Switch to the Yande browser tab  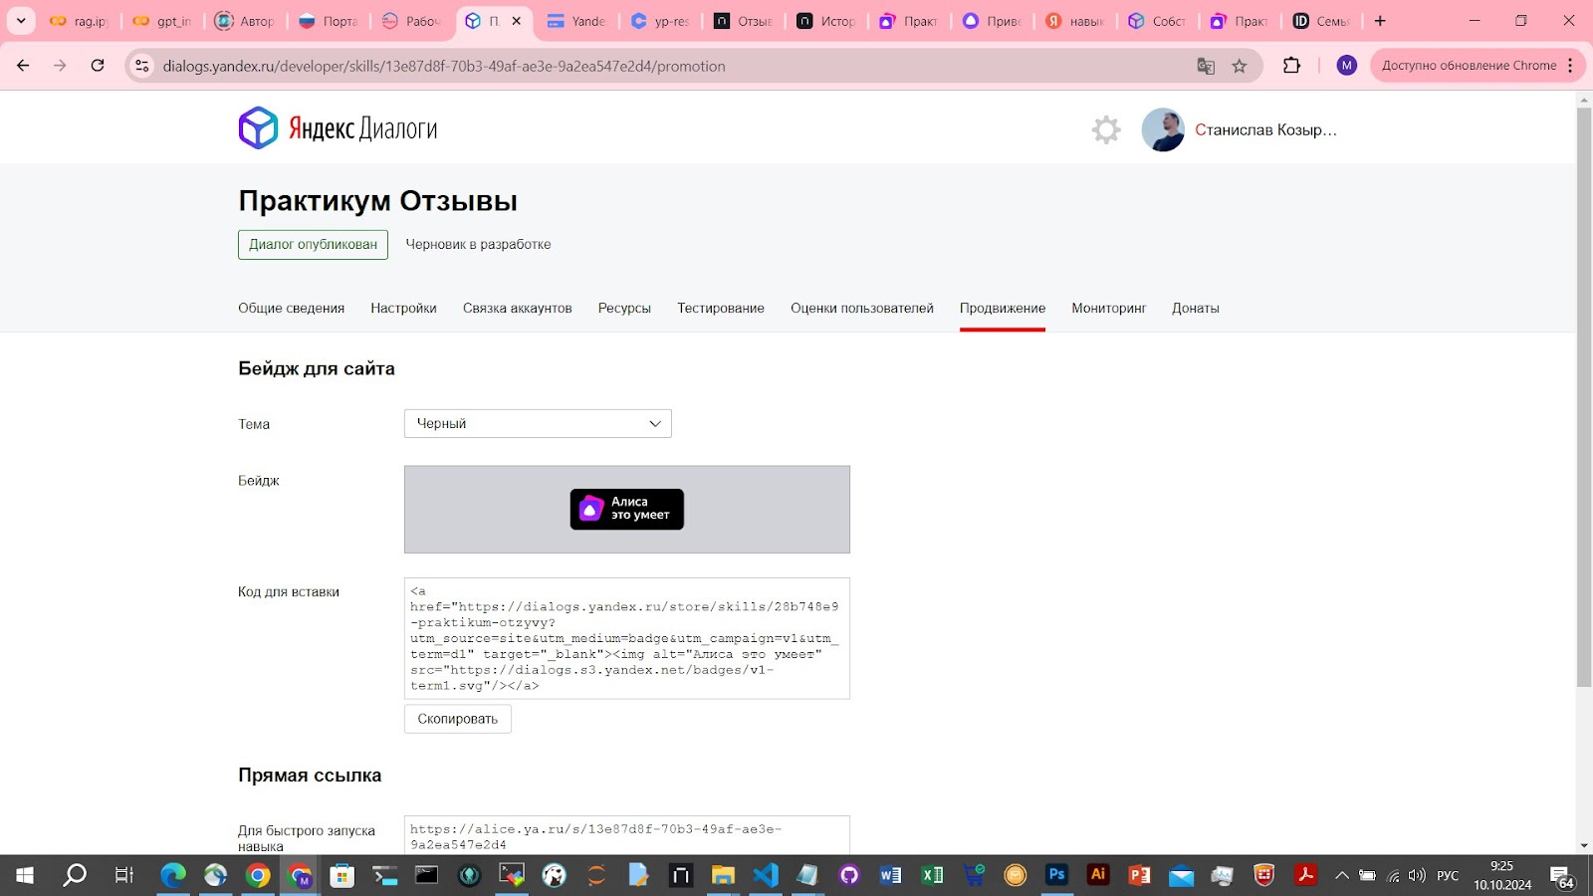(576, 21)
